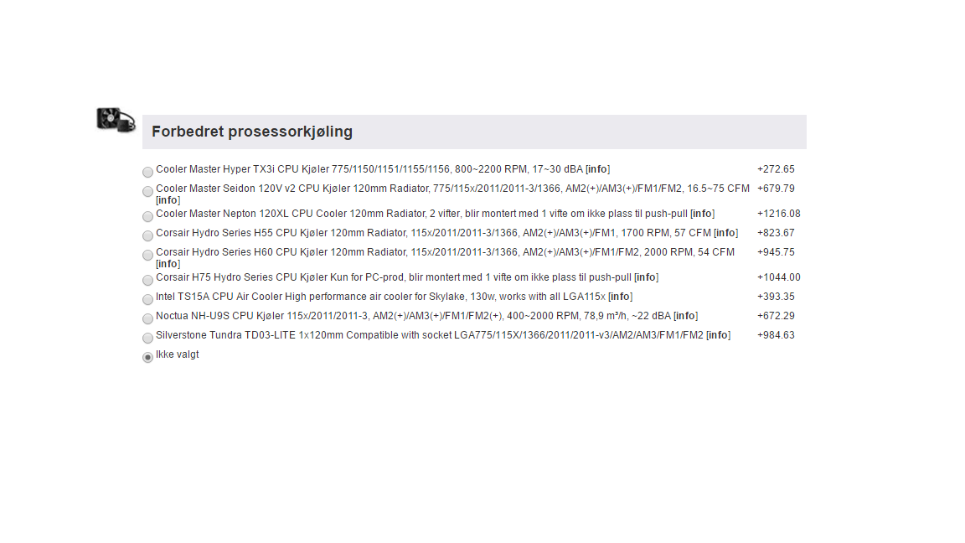Open info link for Nepton 120XL cooler

pyautogui.click(x=702, y=214)
